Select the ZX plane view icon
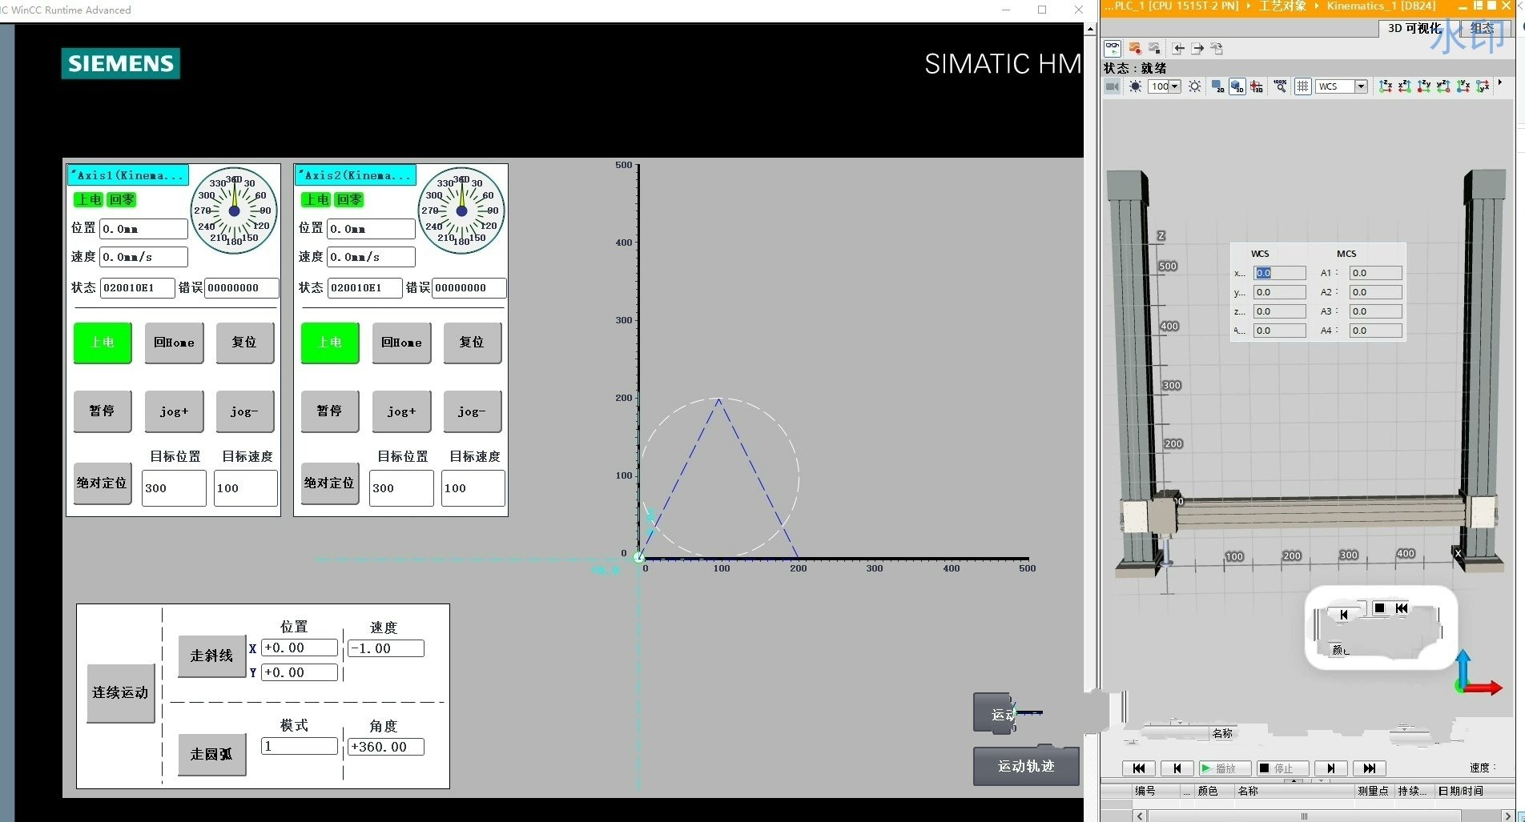 [1386, 86]
